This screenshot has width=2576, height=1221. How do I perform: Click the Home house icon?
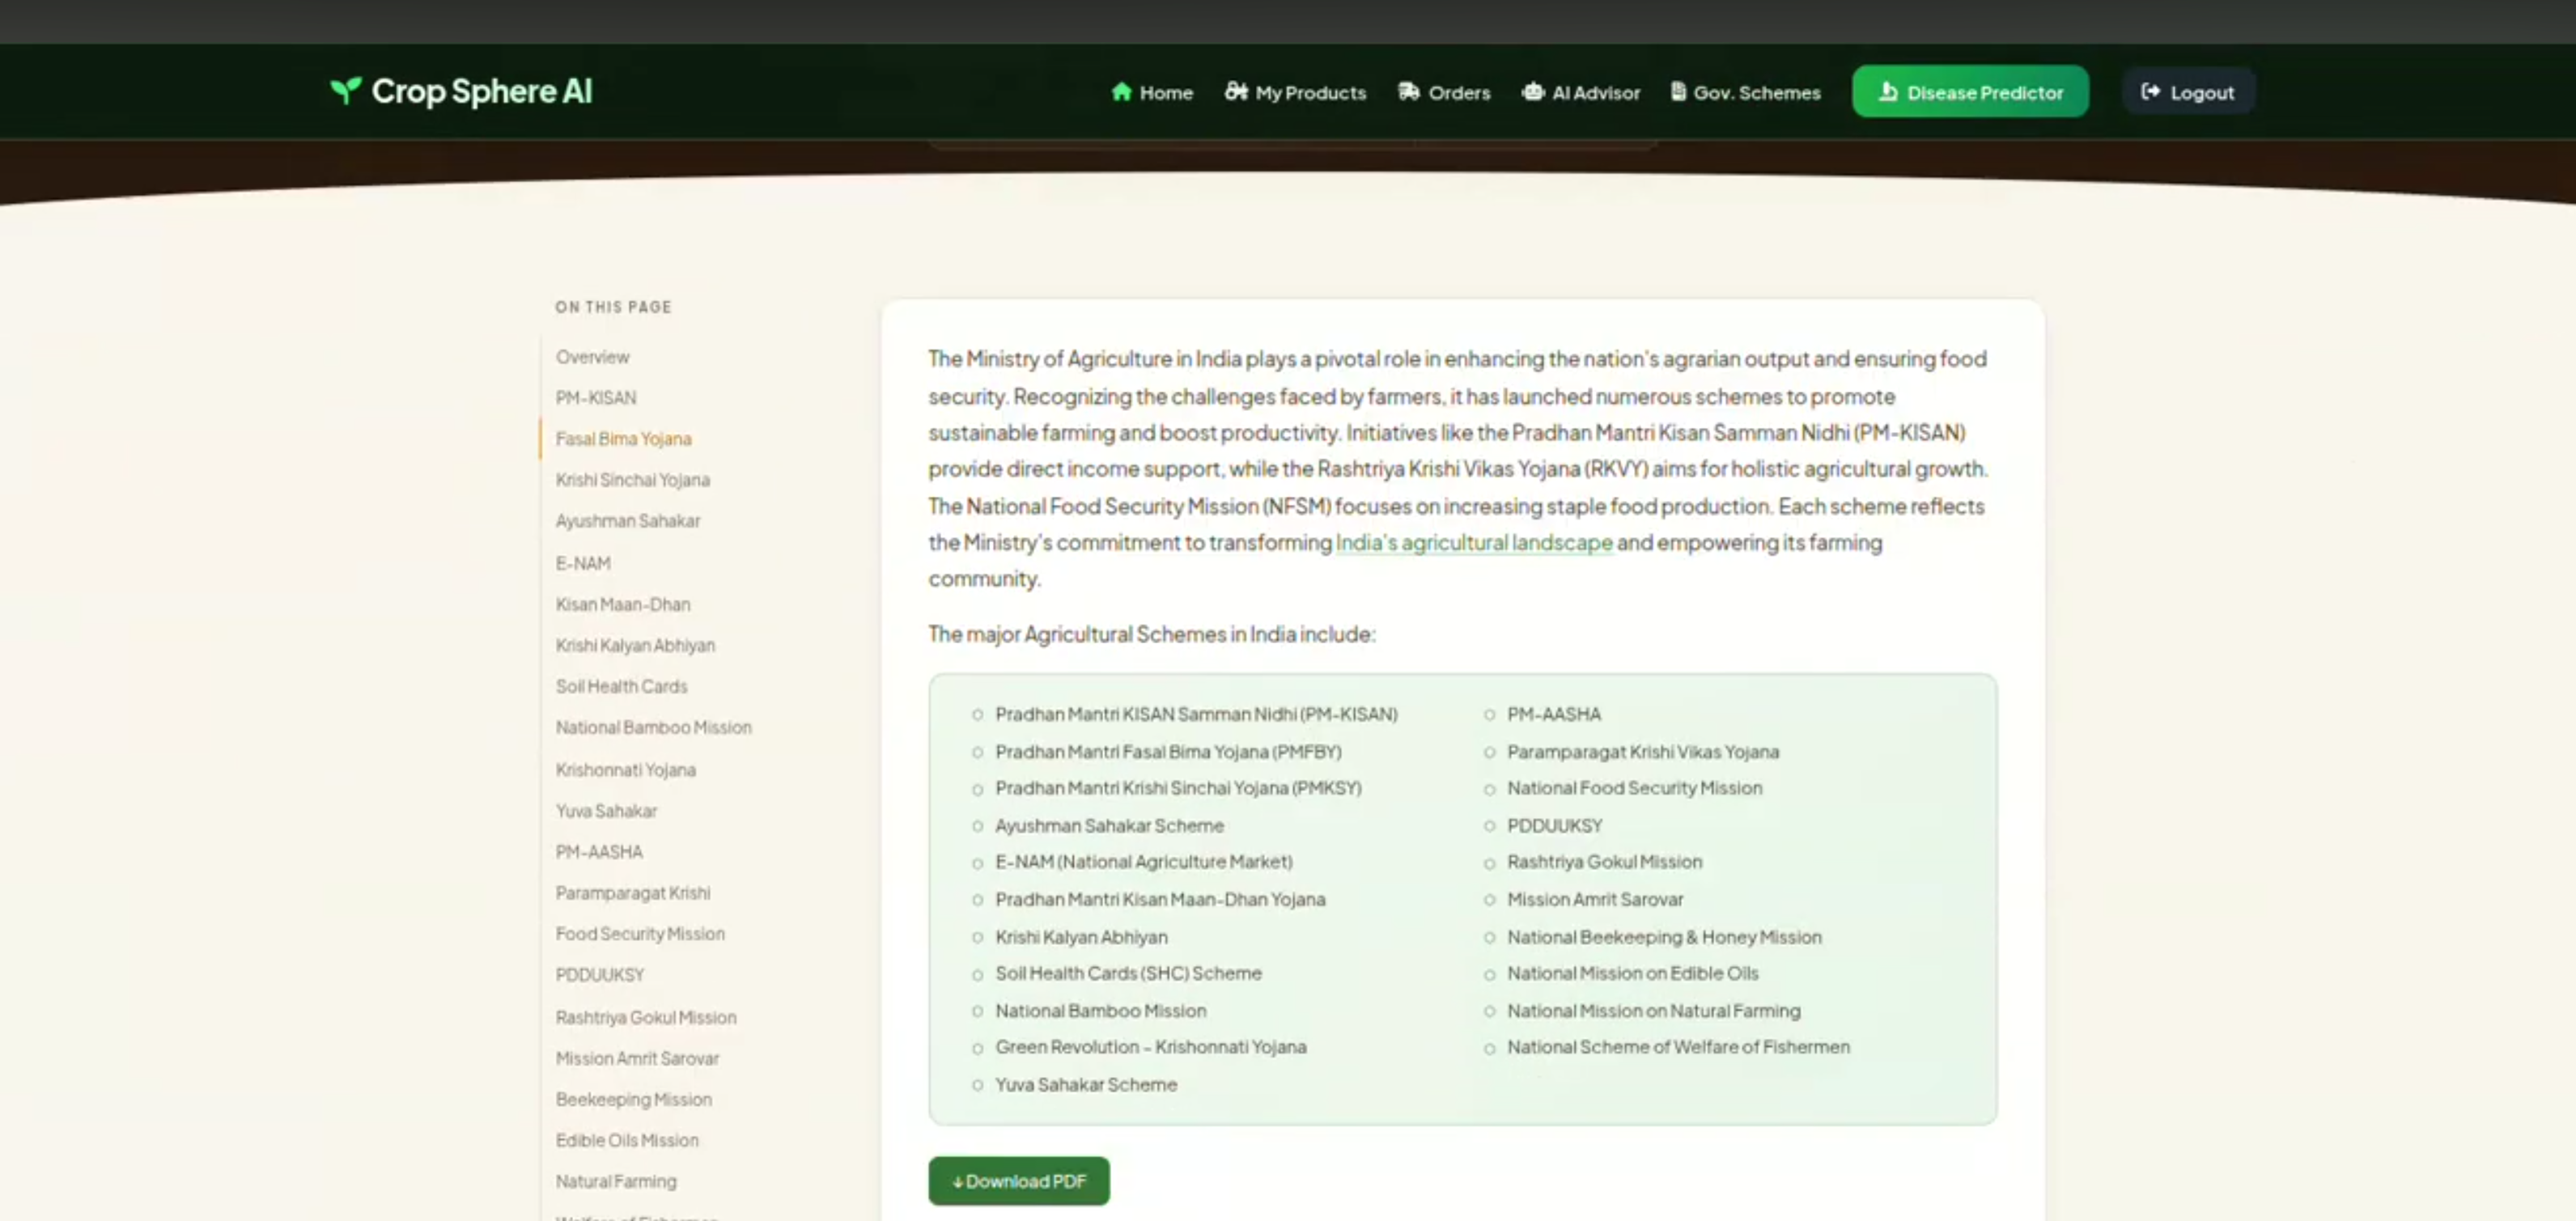click(1121, 92)
